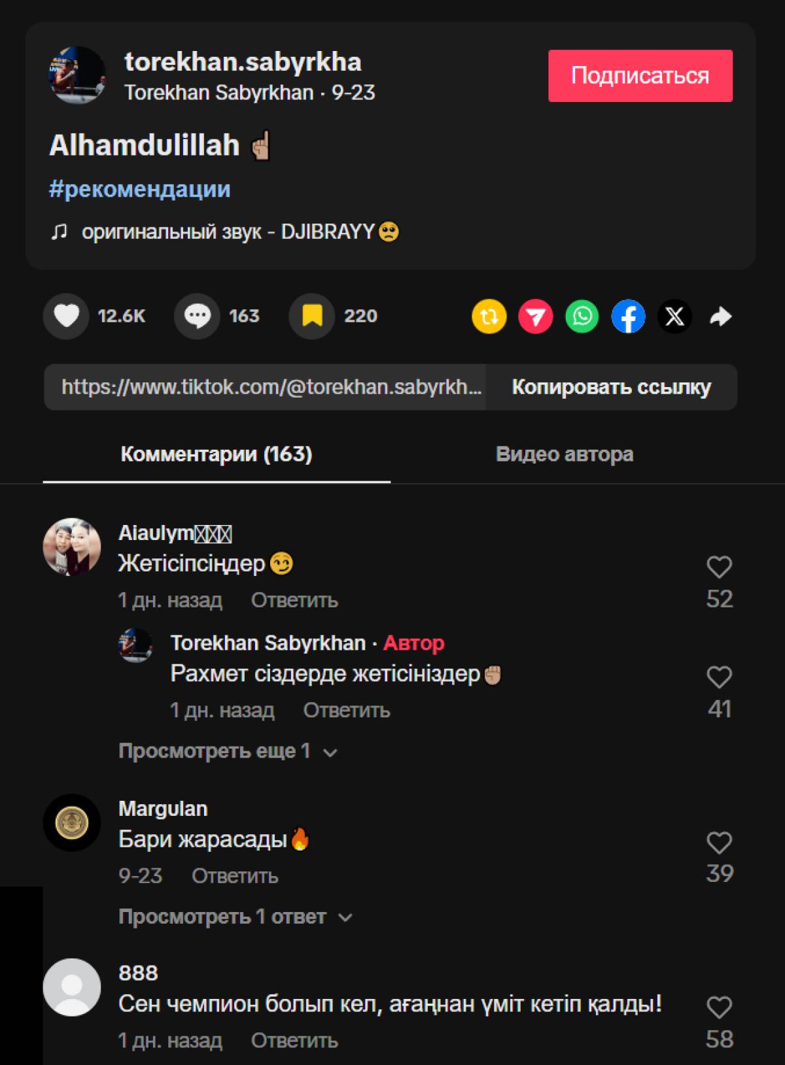Like Aiaulym's comment
The height and width of the screenshot is (1065, 785).
[719, 567]
